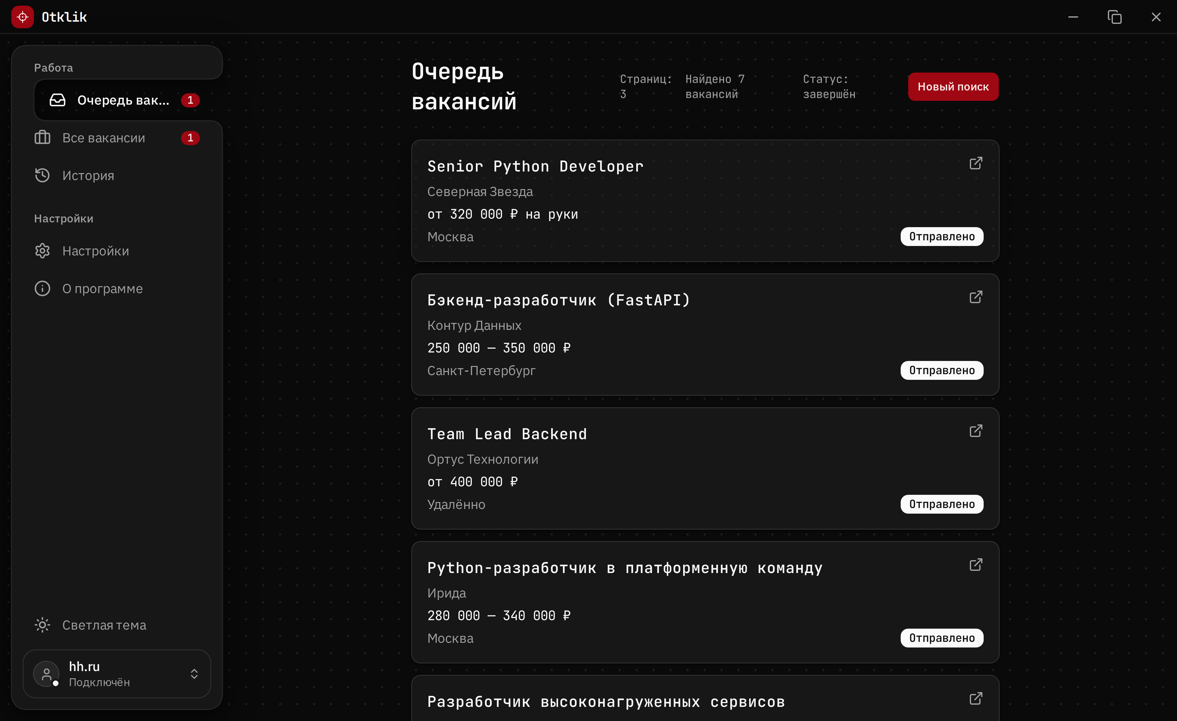Click location Удалённо
The width and height of the screenshot is (1177, 721).
(x=456, y=504)
